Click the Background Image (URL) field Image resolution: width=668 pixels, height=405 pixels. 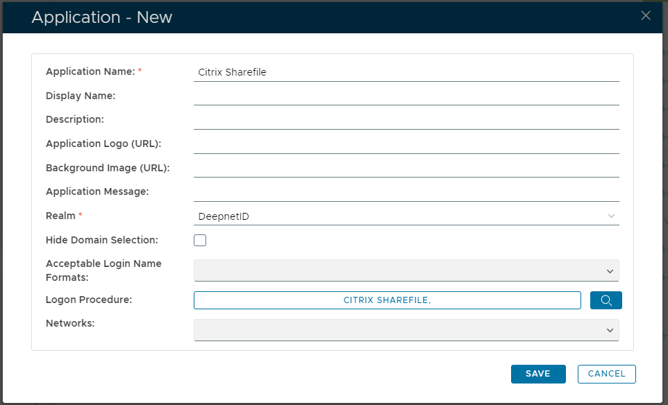coord(406,169)
